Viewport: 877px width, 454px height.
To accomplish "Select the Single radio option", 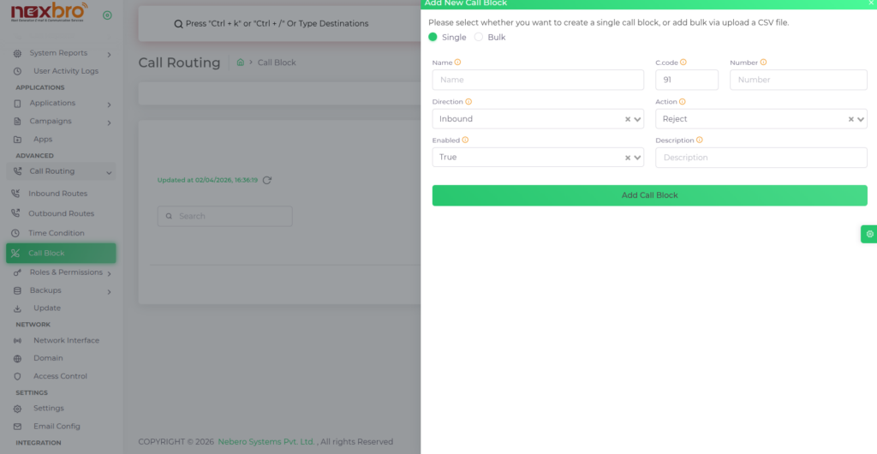I will point(433,38).
